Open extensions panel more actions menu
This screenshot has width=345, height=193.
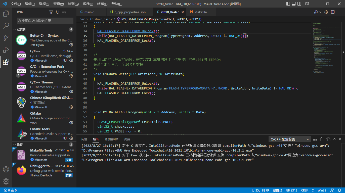(x=71, y=12)
